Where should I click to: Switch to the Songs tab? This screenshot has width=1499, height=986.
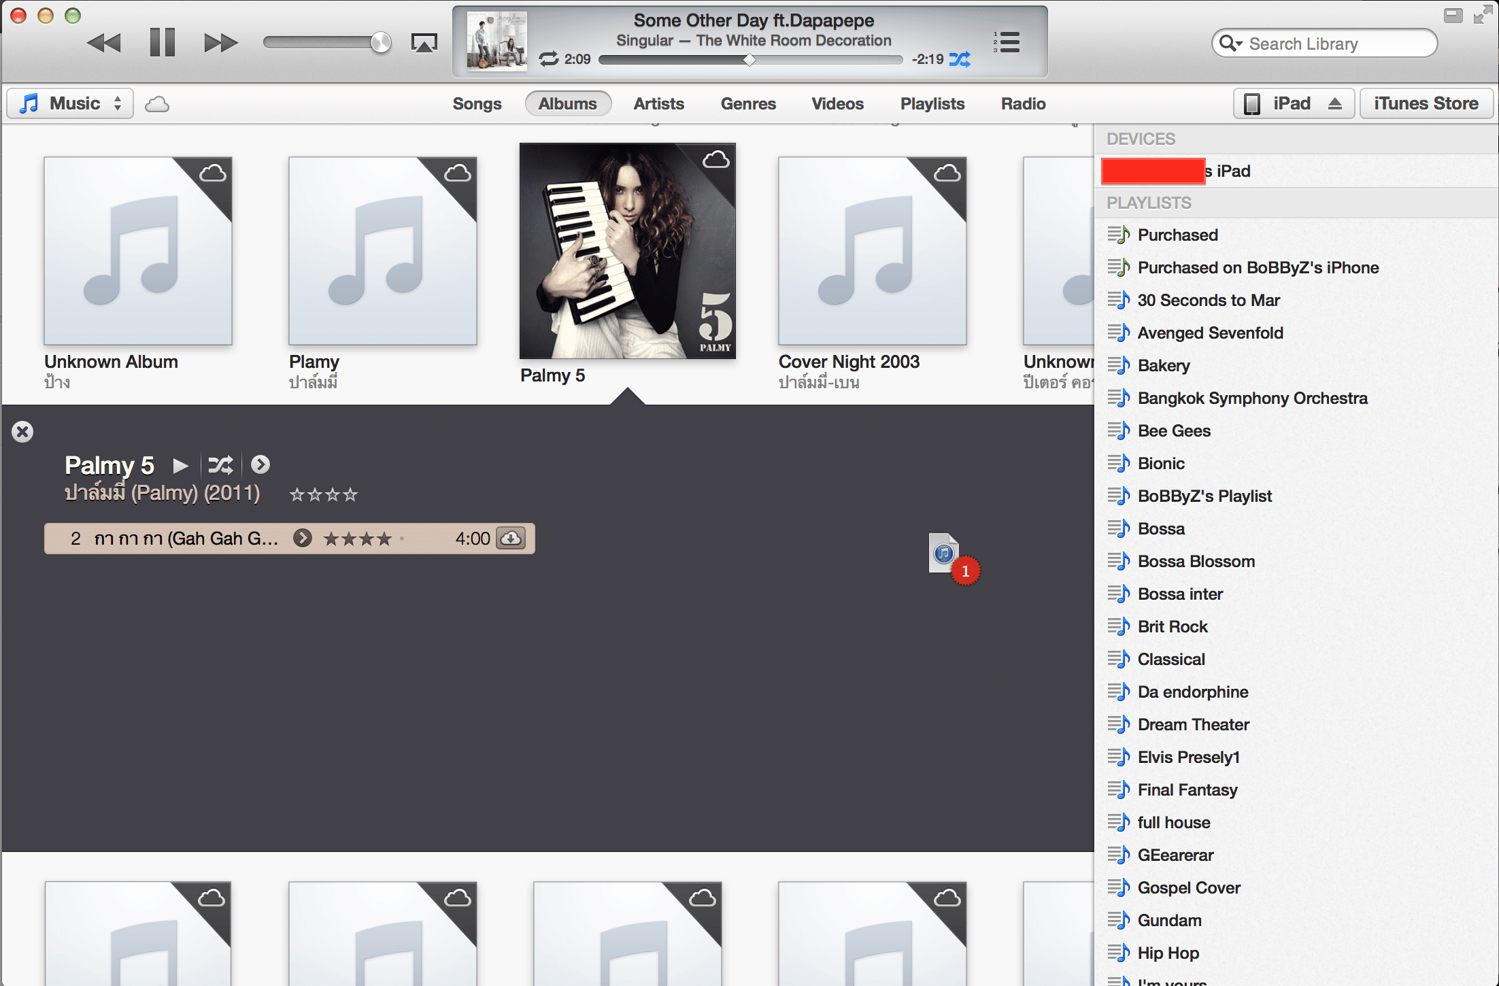coord(477,104)
